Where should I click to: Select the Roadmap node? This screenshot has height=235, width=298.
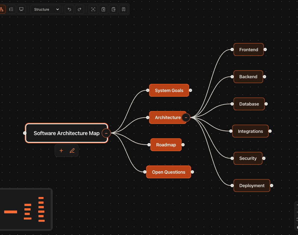166,145
